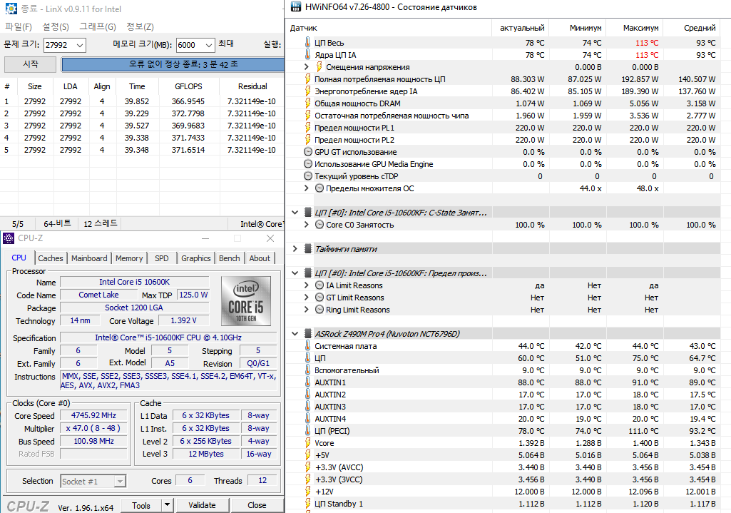
Task: Click the CPU-Z title bar icon
Action: [9, 238]
